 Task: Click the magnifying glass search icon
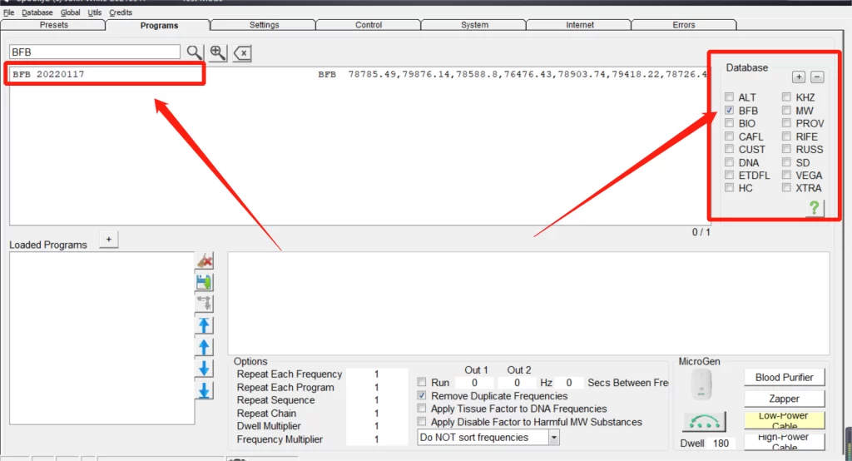coord(194,52)
